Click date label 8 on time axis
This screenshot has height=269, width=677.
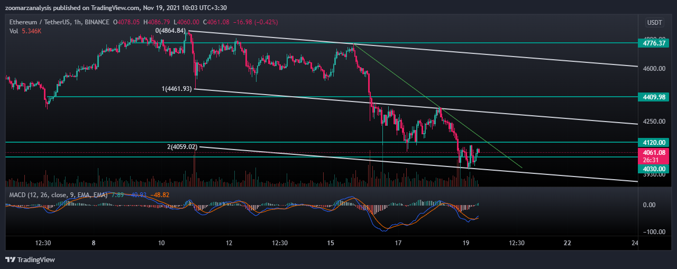(x=94, y=243)
